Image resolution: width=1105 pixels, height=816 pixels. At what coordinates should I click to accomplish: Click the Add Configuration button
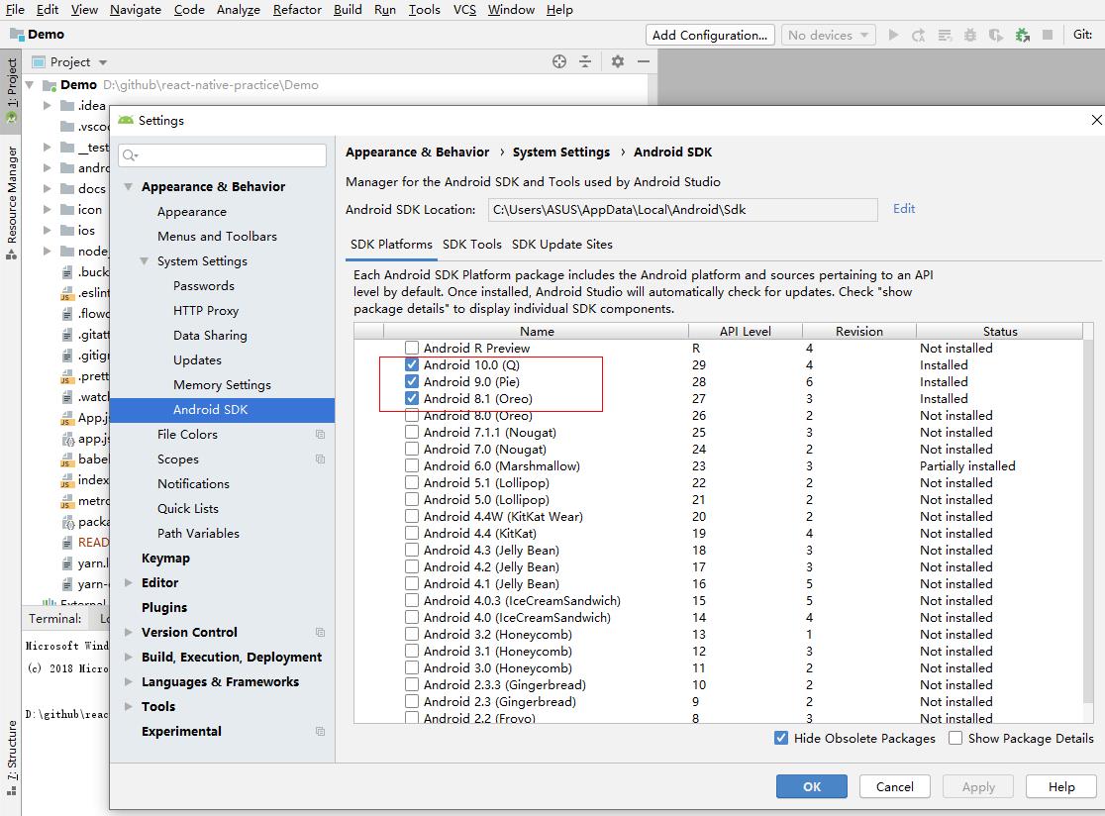(x=709, y=35)
